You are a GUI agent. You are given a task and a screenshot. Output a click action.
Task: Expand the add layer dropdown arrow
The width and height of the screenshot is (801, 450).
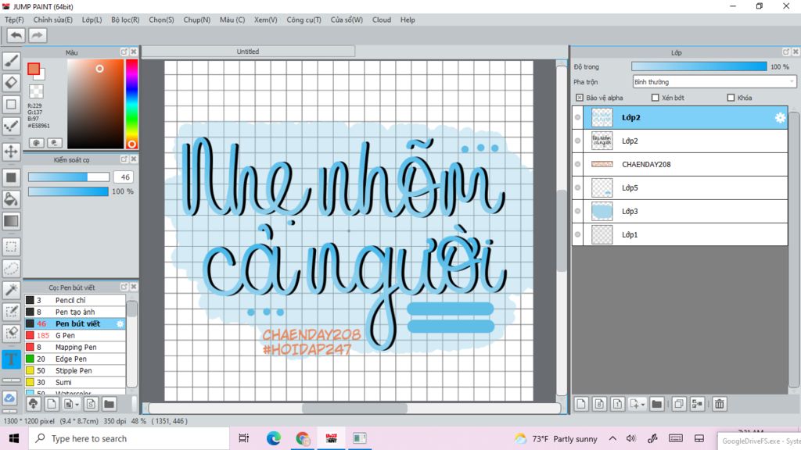tap(643, 404)
